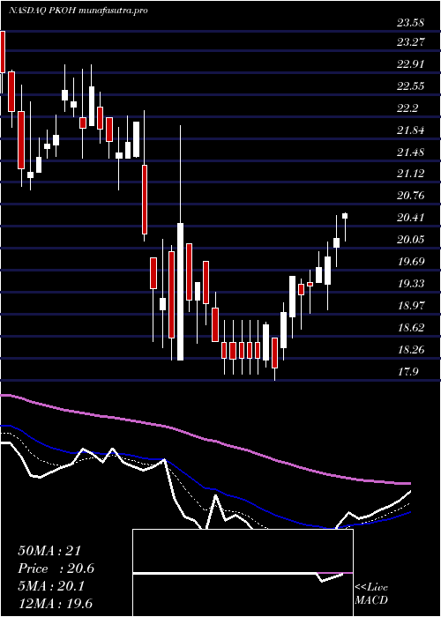Select the 17.9 price axis label
This screenshot has width=441, height=617.
(407, 371)
